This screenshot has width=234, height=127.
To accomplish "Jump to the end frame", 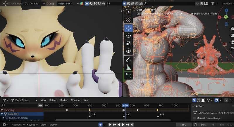I will click(132, 125).
